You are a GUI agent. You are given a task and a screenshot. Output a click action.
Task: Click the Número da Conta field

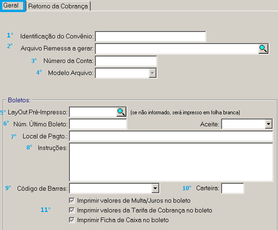coord(126,61)
